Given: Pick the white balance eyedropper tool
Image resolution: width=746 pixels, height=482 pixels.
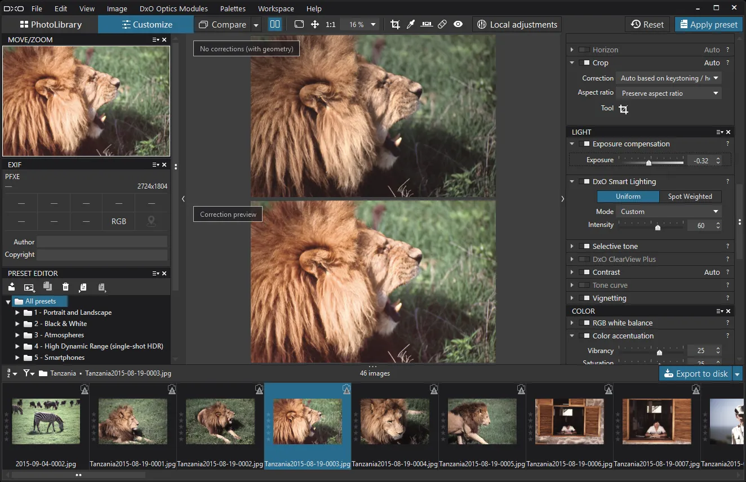Looking at the screenshot, I should [411, 25].
